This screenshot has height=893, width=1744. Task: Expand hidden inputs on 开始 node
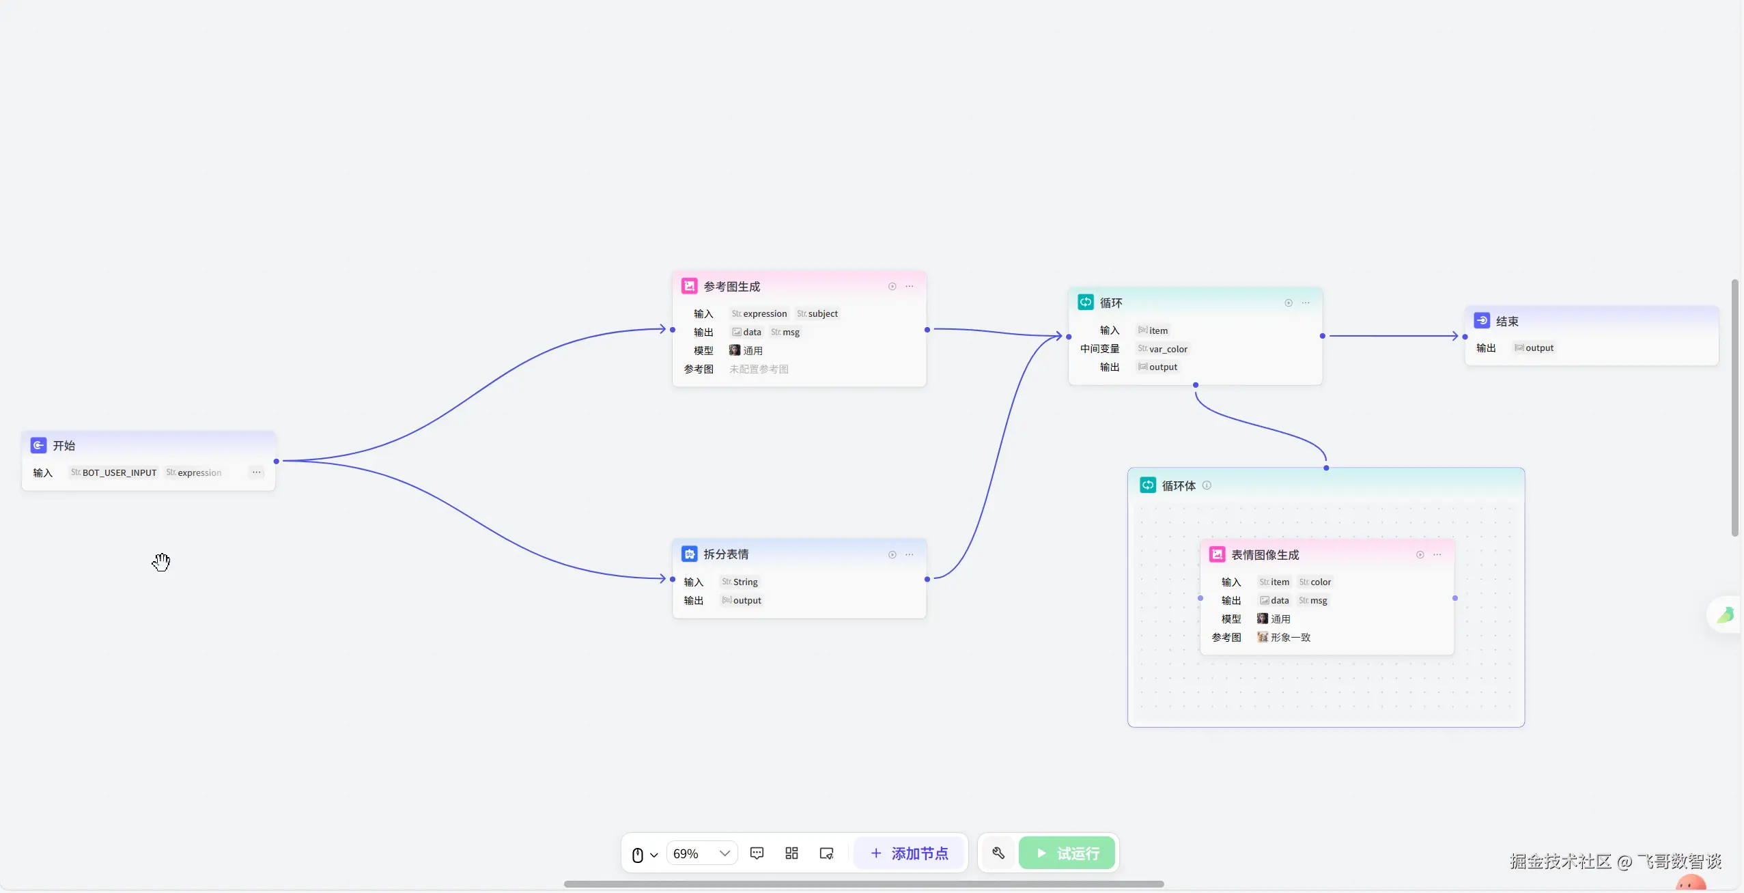[256, 472]
